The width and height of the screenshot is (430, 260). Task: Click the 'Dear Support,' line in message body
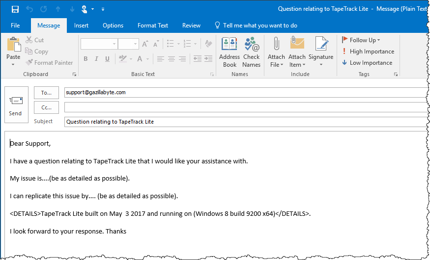(30, 143)
